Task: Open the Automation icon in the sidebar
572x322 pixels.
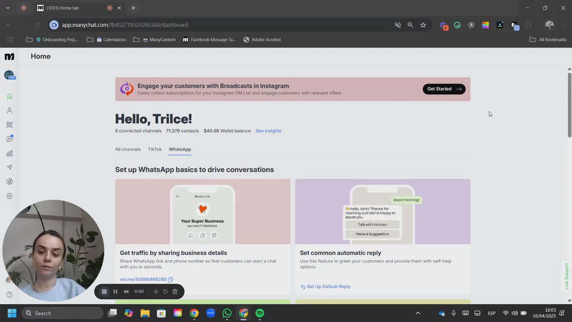Action: tap(9, 125)
